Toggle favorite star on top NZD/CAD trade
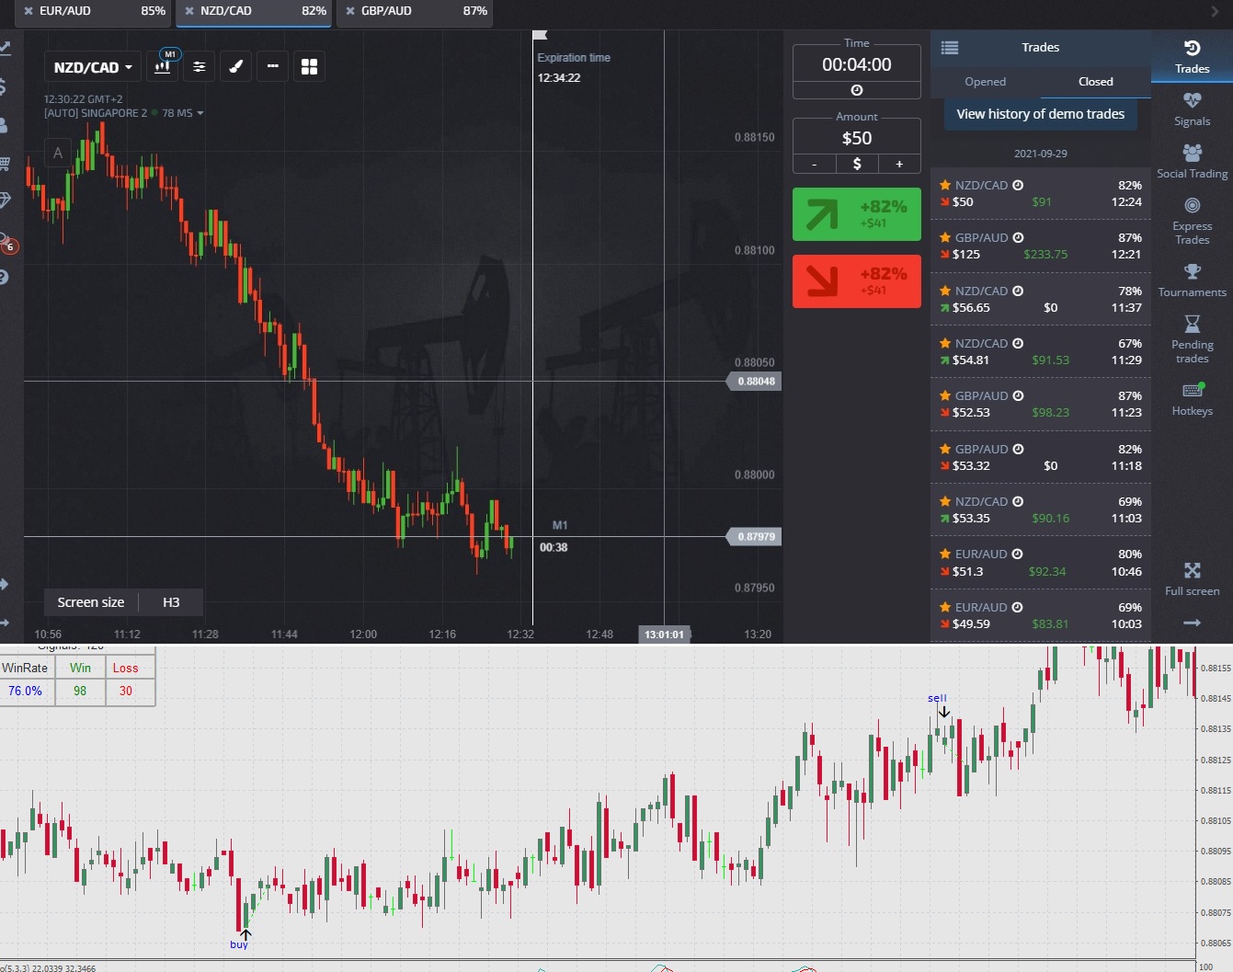Screen dimensions: 1233x972 point(944,185)
